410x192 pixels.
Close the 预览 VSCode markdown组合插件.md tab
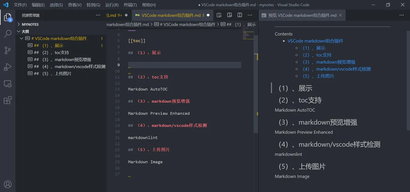point(340,16)
